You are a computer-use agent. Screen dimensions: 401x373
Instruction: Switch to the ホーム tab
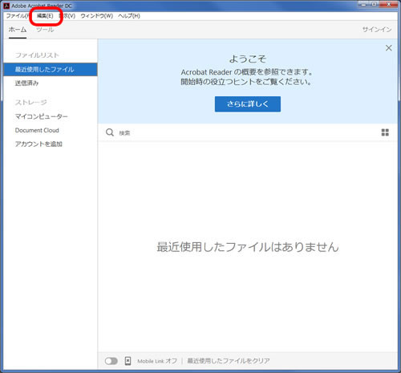click(x=18, y=30)
